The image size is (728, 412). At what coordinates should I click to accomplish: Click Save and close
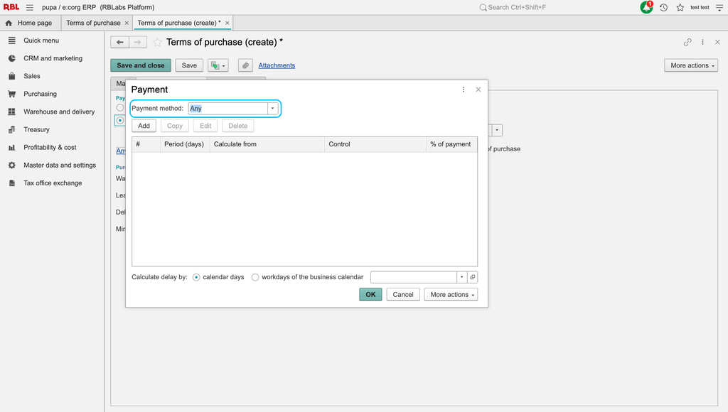[141, 65]
